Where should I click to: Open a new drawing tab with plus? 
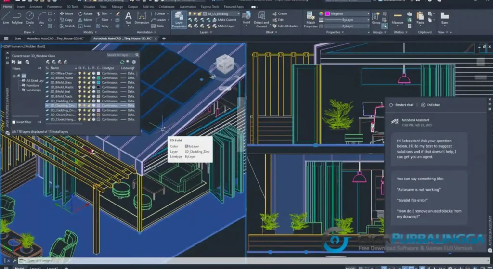click(164, 38)
